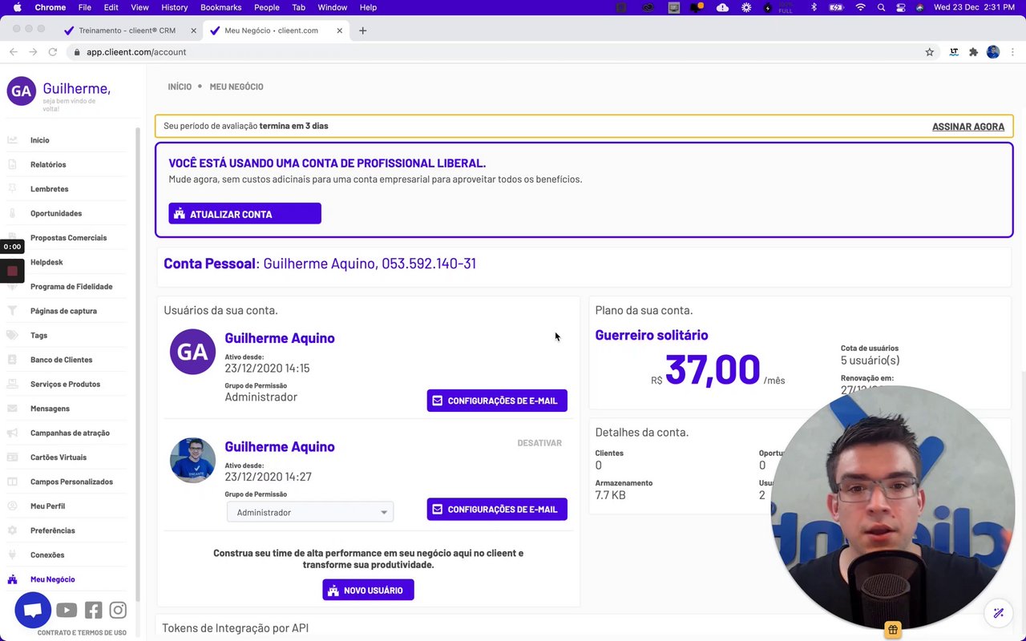Open the Apple menu

17,7
